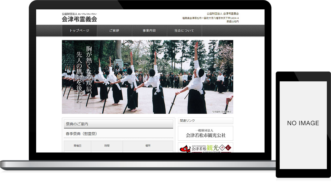Viewport: 331px width, 182px height.
Task: Click the 場所 table header
Action: (148, 146)
